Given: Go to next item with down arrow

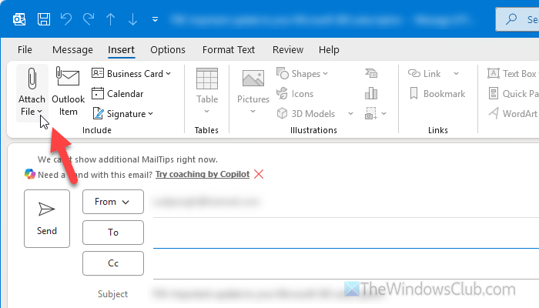Looking at the screenshot, I should tap(132, 19).
